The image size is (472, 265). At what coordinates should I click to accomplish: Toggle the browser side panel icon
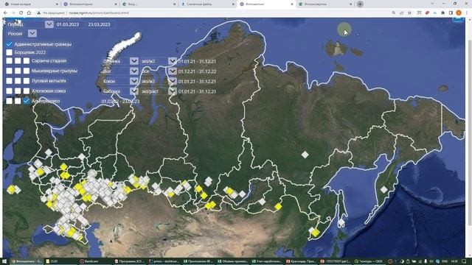point(451,13)
